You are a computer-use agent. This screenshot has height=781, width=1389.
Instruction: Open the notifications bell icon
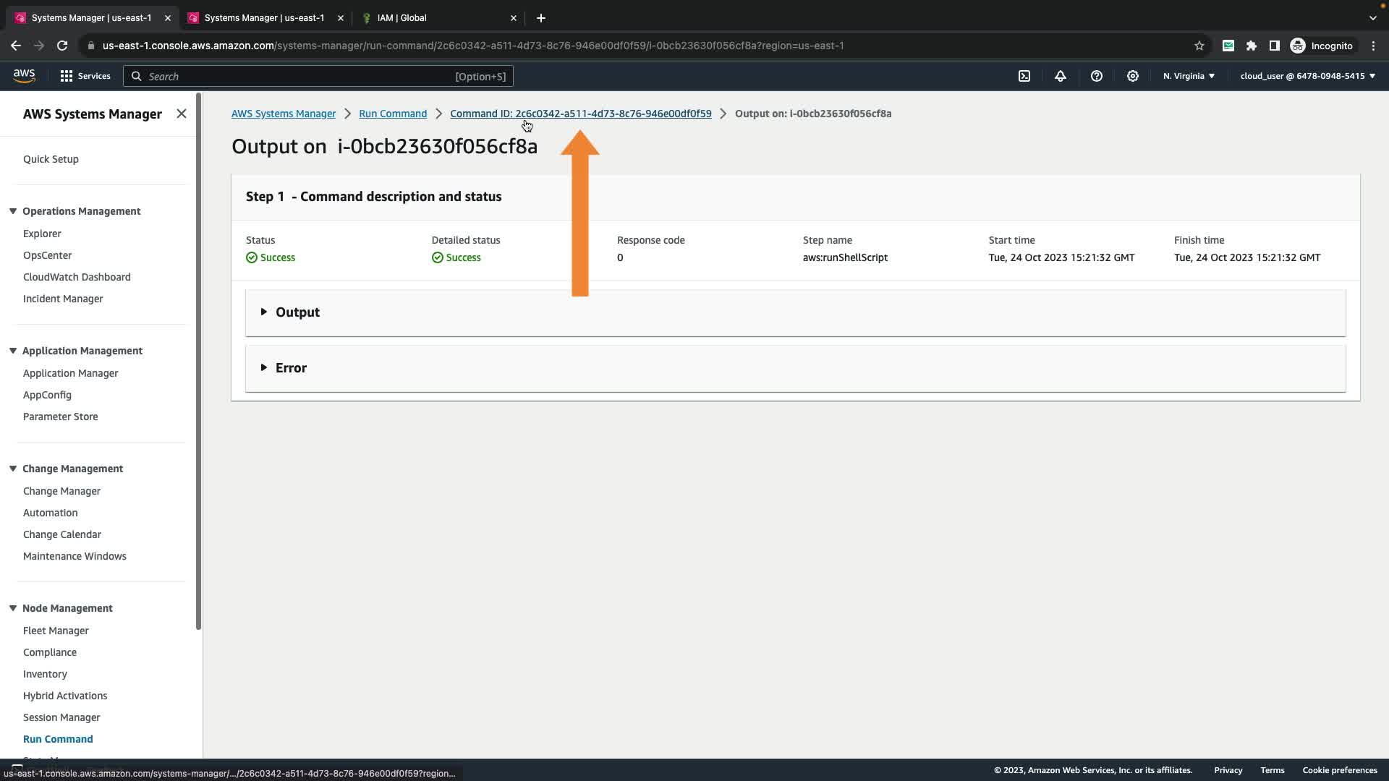point(1061,76)
